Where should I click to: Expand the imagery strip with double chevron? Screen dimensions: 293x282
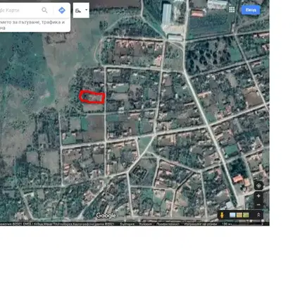click(258, 215)
